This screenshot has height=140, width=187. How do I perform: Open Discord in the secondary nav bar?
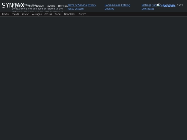coord(82,14)
